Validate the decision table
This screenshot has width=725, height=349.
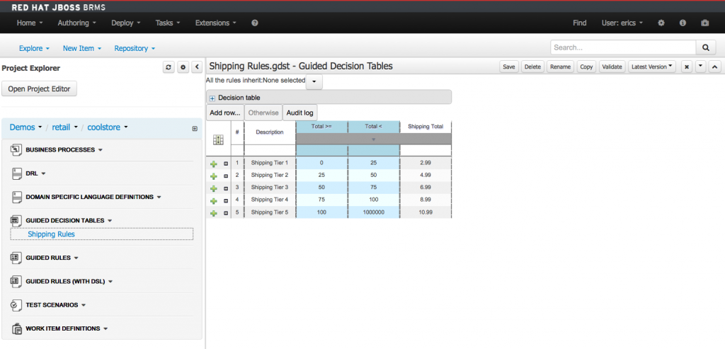tap(612, 67)
